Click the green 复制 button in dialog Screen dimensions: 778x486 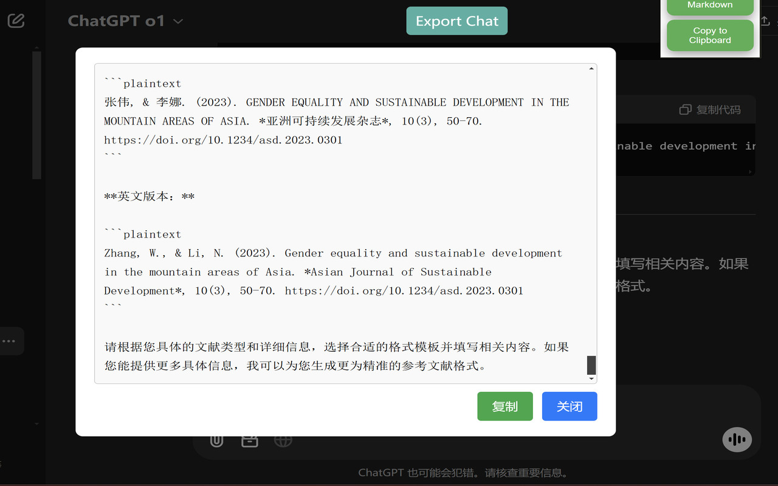[504, 406]
